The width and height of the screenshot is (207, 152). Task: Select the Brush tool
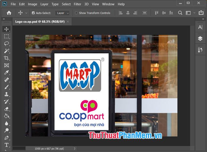point(7,87)
